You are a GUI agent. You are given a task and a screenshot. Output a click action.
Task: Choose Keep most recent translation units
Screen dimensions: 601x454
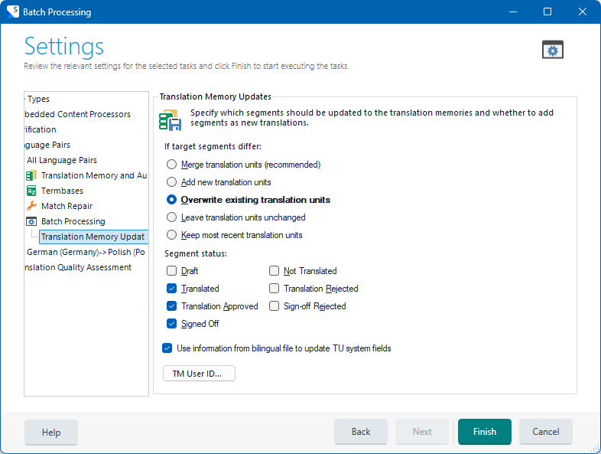pos(172,235)
